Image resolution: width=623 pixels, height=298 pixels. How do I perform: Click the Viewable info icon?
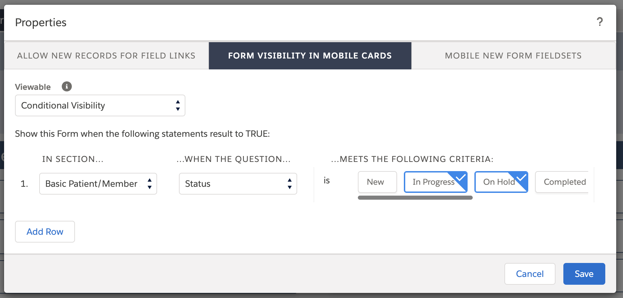[x=67, y=86]
